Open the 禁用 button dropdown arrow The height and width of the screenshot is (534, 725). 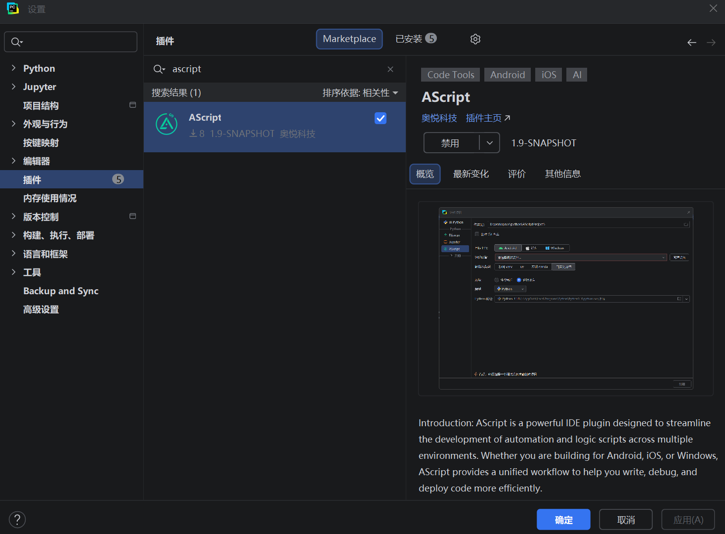pyautogui.click(x=489, y=143)
